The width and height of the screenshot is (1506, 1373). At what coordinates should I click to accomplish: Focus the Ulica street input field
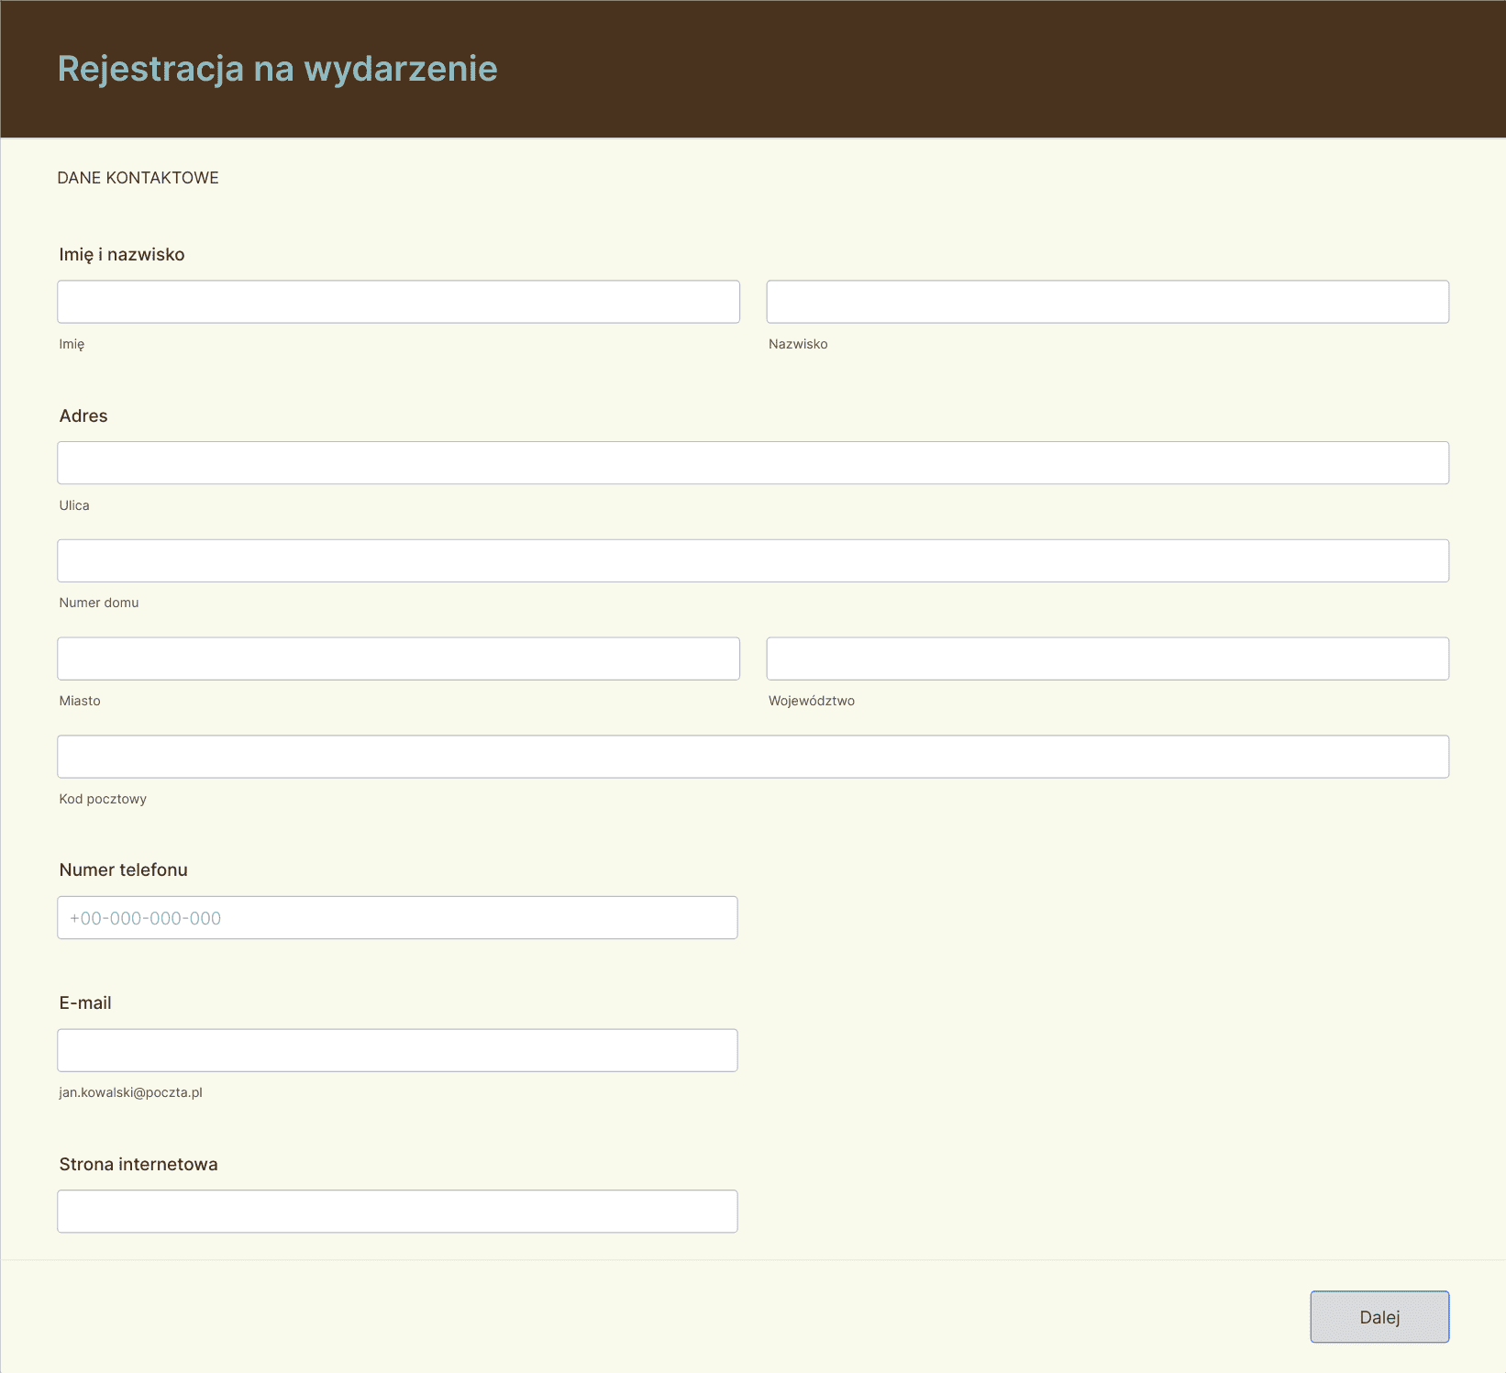[753, 463]
